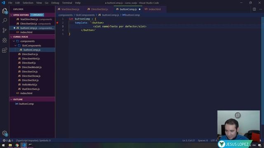This screenshot has height=148, width=264.
Task: Open index.html in Open Editors list
Action: [32, 32]
